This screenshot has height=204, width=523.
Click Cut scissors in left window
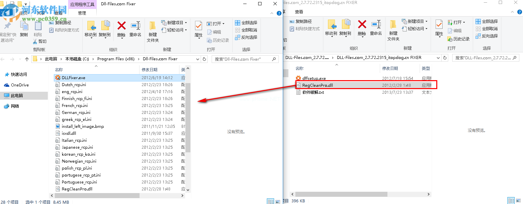point(40,41)
